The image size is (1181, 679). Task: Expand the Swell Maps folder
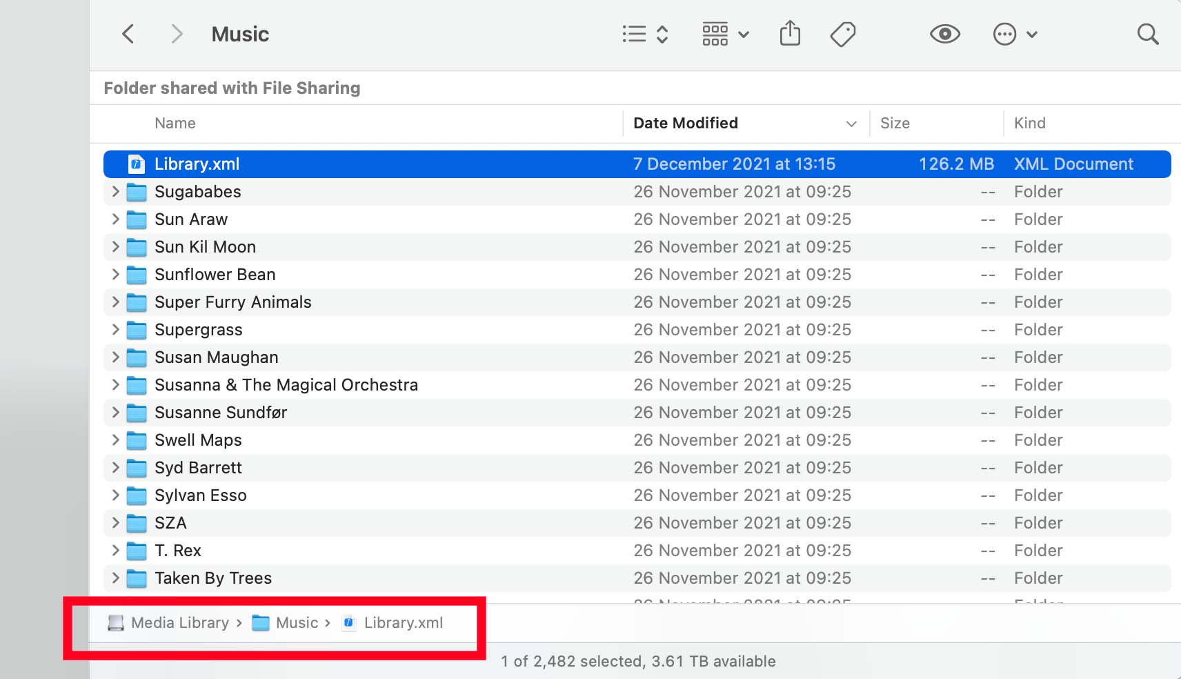point(115,440)
